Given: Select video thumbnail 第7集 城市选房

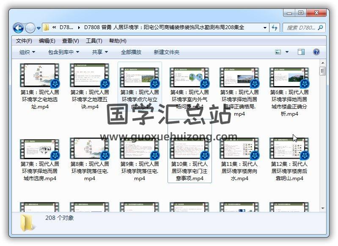Looking at the screenshot, I should [40, 149].
